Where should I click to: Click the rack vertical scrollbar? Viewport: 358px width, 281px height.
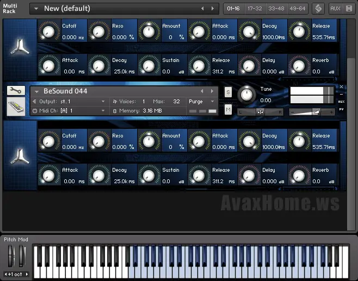point(350,143)
